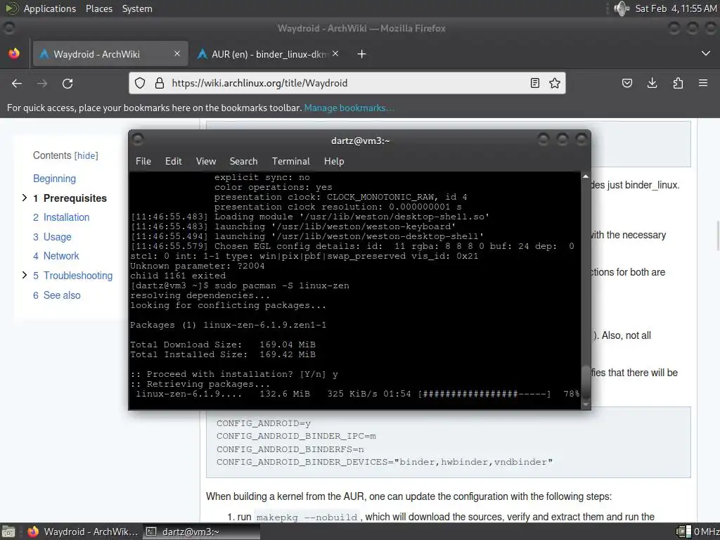Click the Waydroid taskbar button in bottom panel

pos(83,532)
